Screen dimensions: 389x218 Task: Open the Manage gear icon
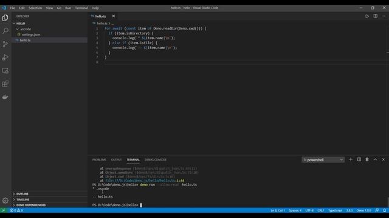click(x=5, y=200)
